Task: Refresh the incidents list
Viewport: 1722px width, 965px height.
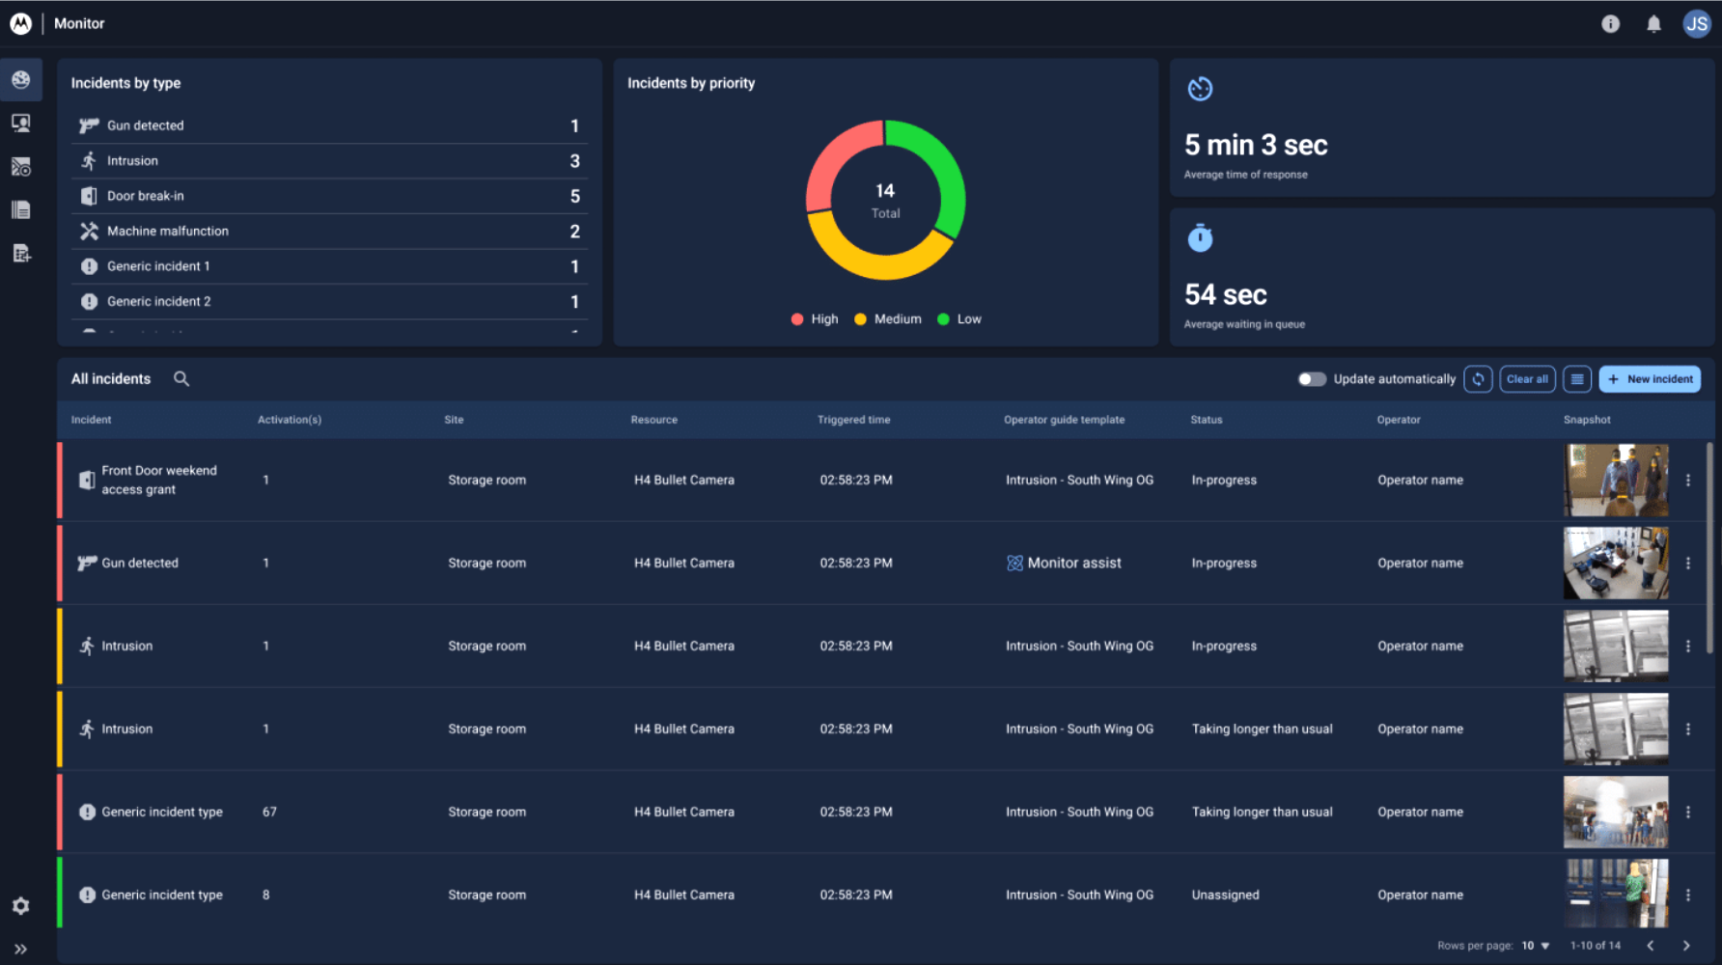Action: click(x=1477, y=378)
